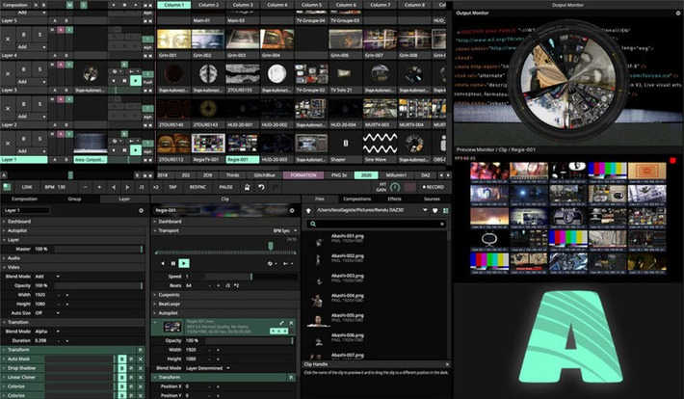Close the Clip Handle help box
Screen dimensions: 684x399
[x=447, y=364]
